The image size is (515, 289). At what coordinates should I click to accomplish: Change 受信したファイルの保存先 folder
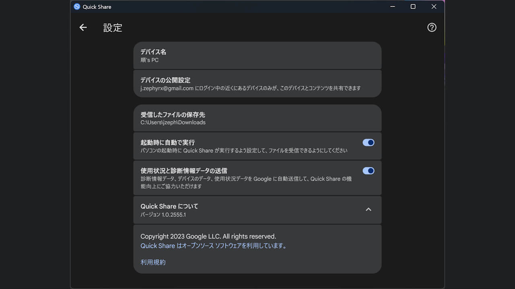tap(257, 118)
